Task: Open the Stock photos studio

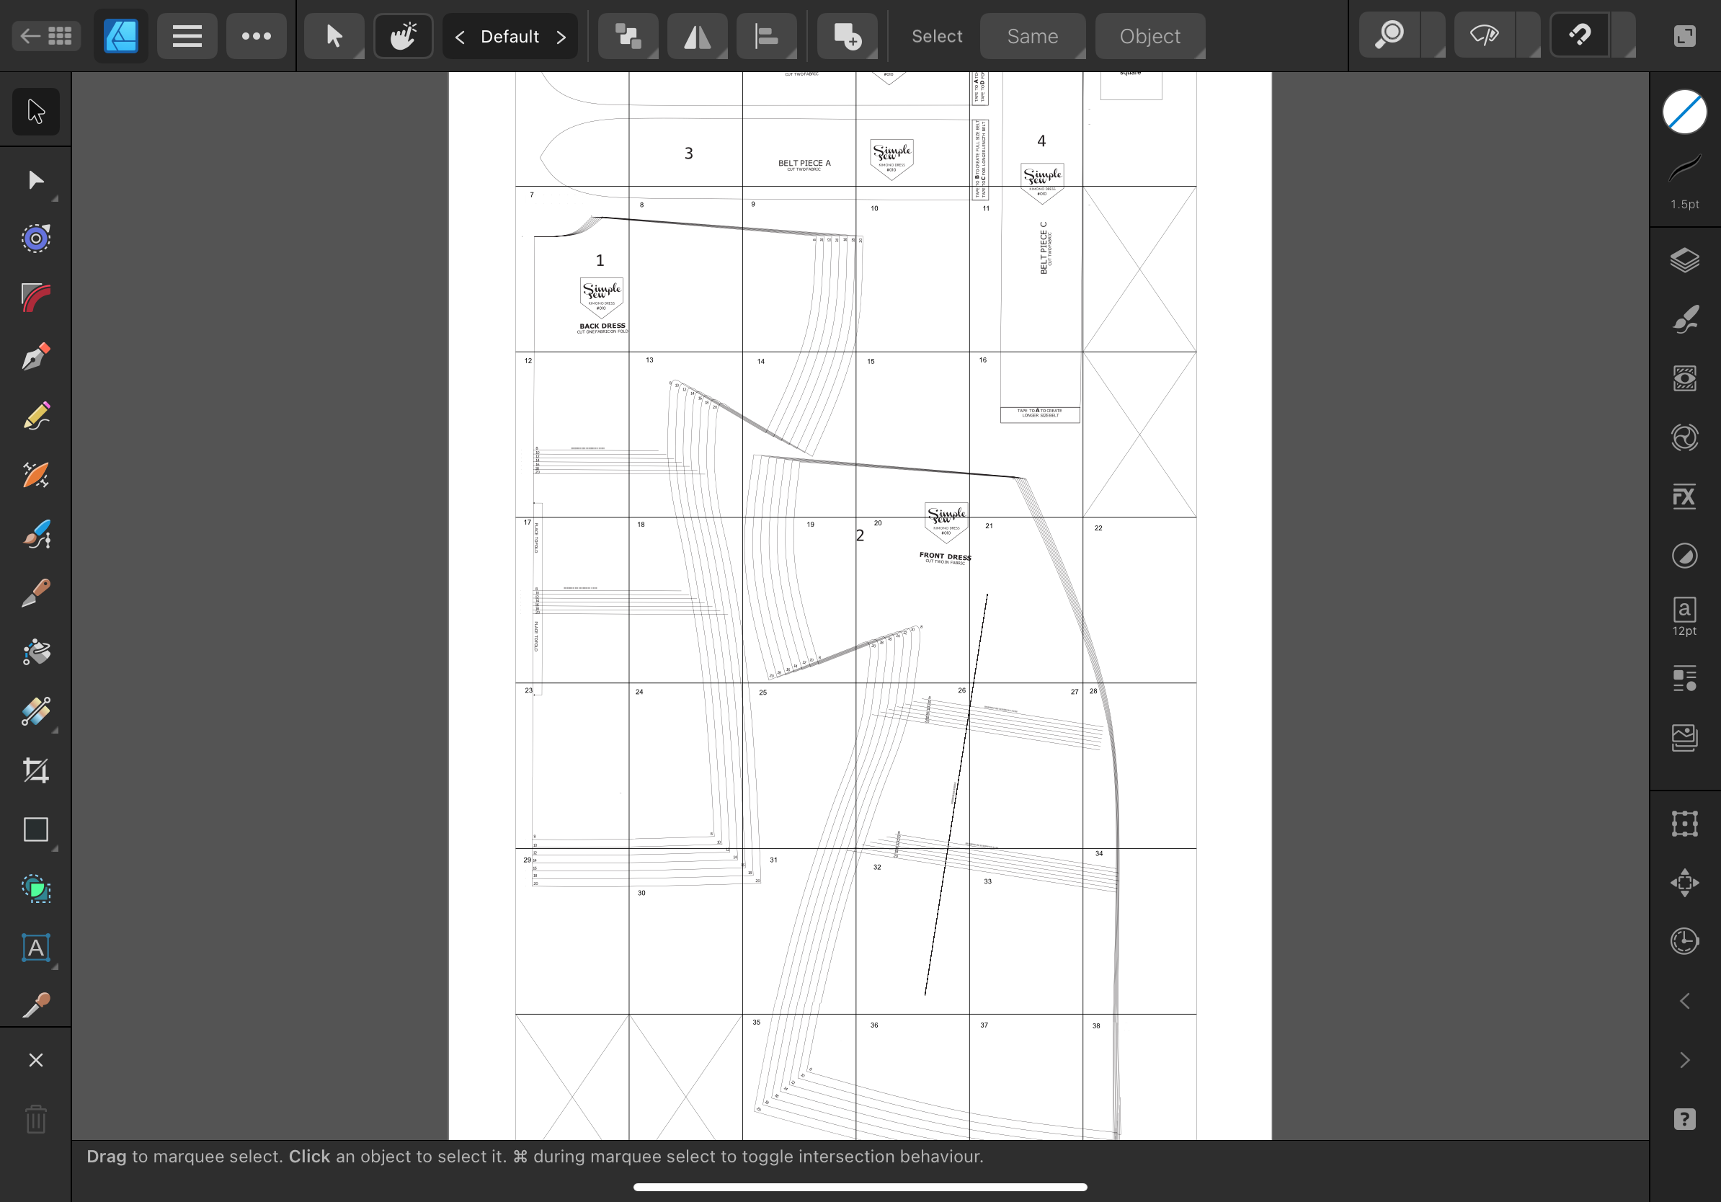Action: pyautogui.click(x=1684, y=738)
